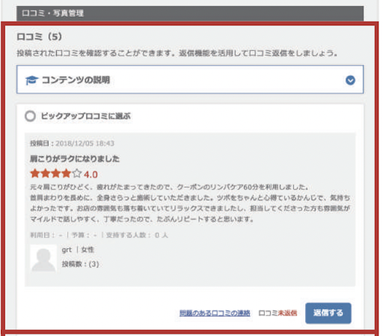Click the ピックアップ口コミに選ぶ label text
This screenshot has height=336, width=383.
85,116
